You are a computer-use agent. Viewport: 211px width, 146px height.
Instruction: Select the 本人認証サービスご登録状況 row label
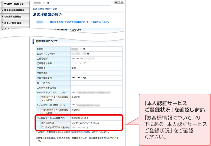coord(51,118)
